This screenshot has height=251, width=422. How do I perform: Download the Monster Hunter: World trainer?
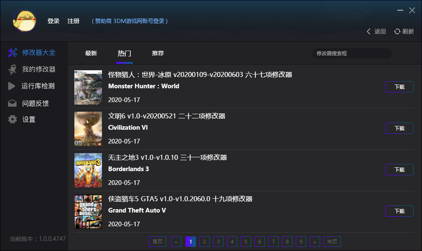tap(399, 87)
